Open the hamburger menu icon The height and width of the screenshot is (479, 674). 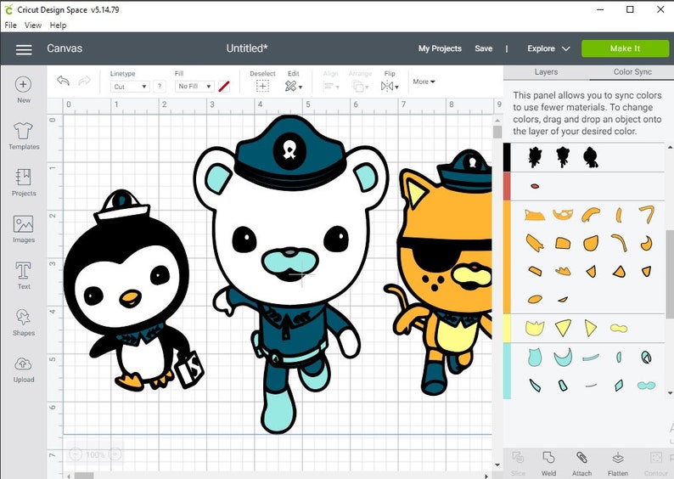pos(24,49)
